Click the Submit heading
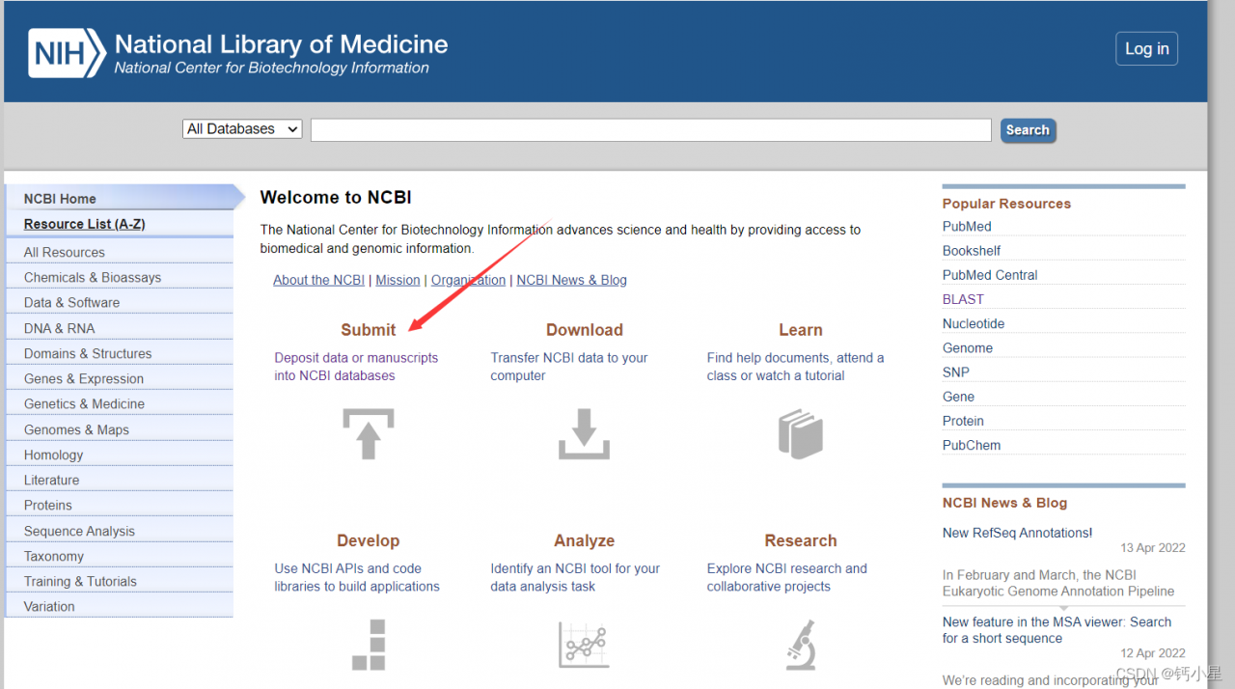 (369, 330)
